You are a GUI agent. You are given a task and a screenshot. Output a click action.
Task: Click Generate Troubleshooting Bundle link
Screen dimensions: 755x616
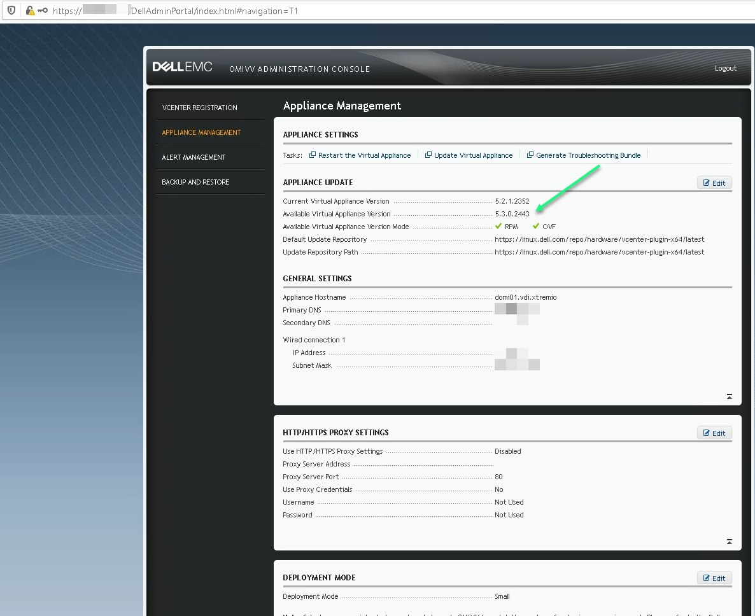click(588, 155)
